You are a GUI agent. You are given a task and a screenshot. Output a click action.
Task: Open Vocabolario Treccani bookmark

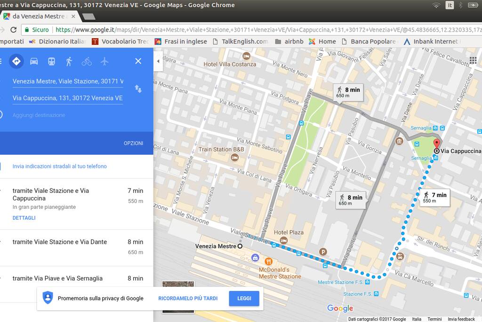point(120,41)
